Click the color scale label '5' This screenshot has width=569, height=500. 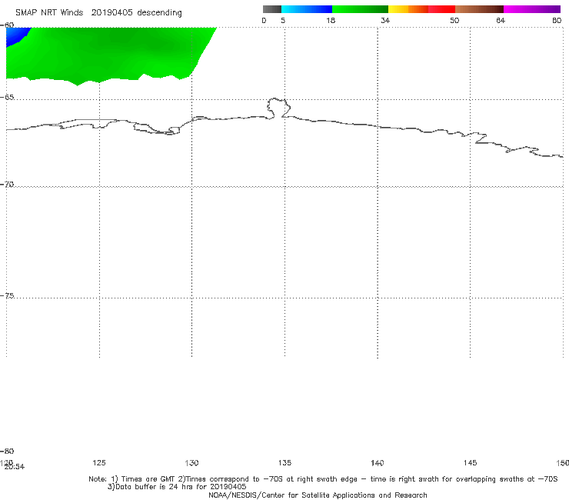click(x=283, y=20)
